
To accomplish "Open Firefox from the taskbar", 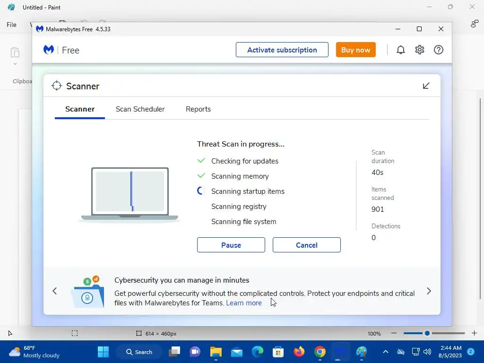I will coord(299,352).
